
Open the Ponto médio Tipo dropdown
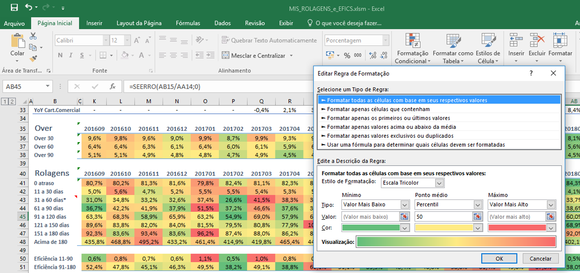pyautogui.click(x=478, y=205)
